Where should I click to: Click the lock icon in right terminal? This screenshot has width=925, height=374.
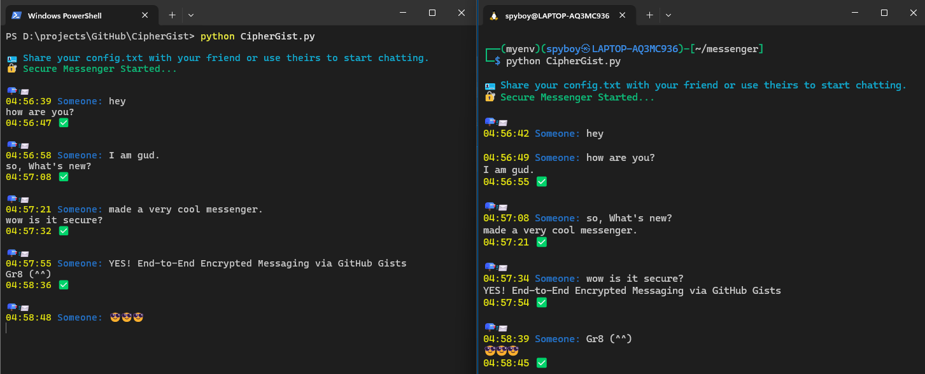[x=490, y=97]
